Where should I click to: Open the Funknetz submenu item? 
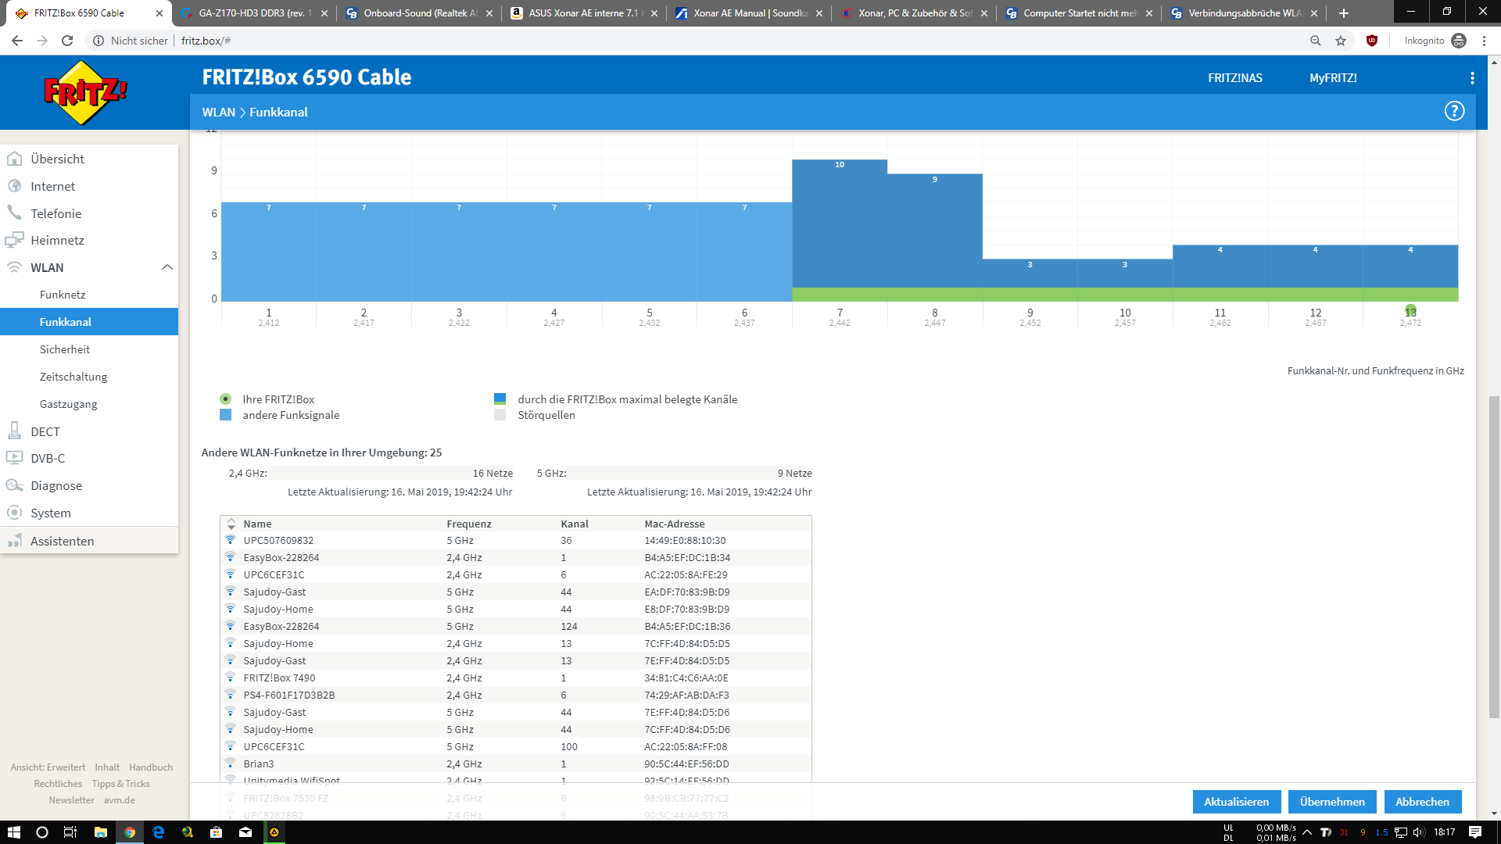63,295
